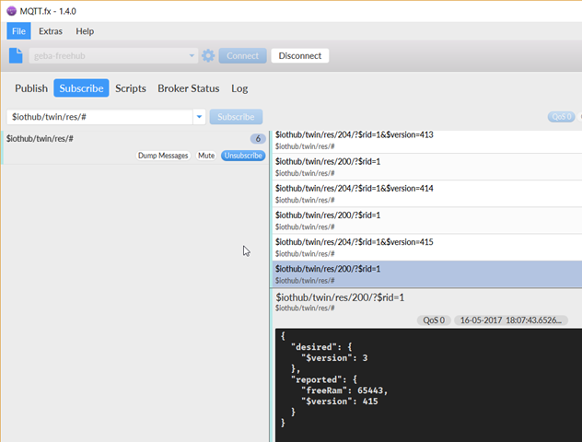Viewport: 582px width, 442px height.
Task: Click the Unsubscribe button
Action: (x=243, y=156)
